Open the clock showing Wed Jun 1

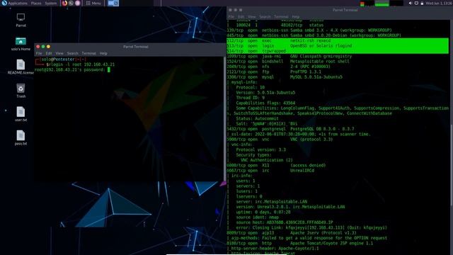pos(439,3)
